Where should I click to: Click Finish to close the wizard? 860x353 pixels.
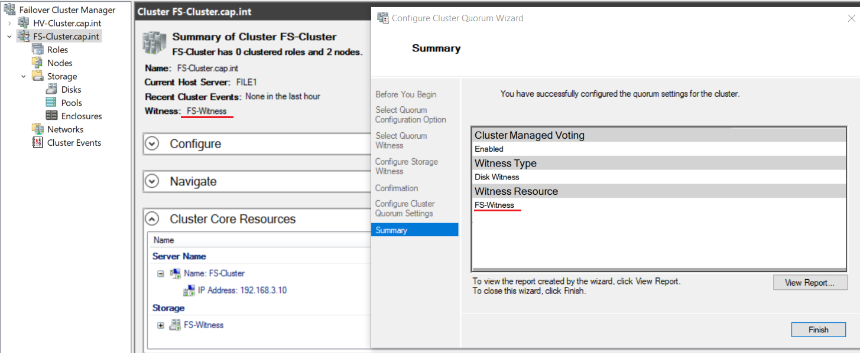818,329
